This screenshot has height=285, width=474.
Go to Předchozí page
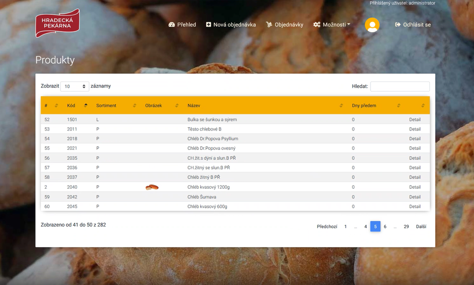[327, 227]
